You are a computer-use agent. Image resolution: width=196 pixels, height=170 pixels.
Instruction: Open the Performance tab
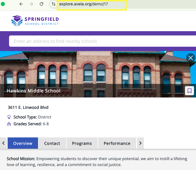117,143
